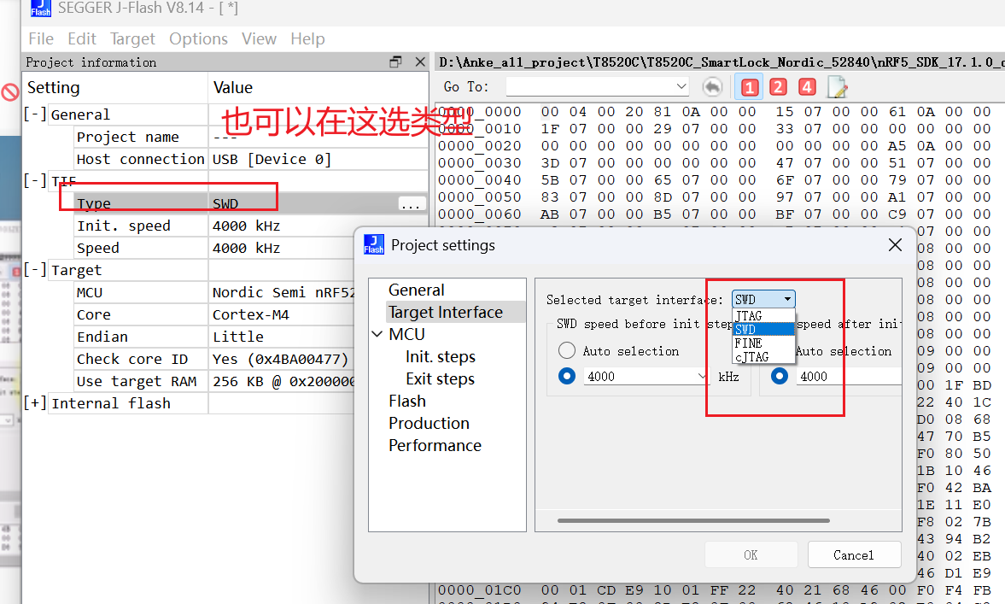Screen dimensions: 1005x604
Task: Open the File menu
Action: [41, 38]
